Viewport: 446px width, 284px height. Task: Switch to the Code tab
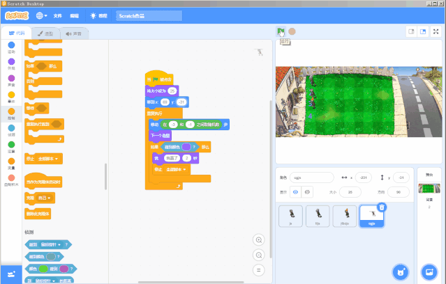(17, 33)
